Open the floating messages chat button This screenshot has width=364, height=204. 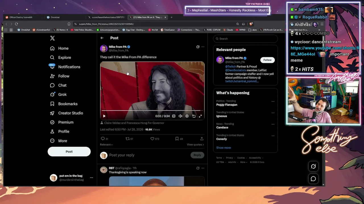pyautogui.click(x=313, y=179)
